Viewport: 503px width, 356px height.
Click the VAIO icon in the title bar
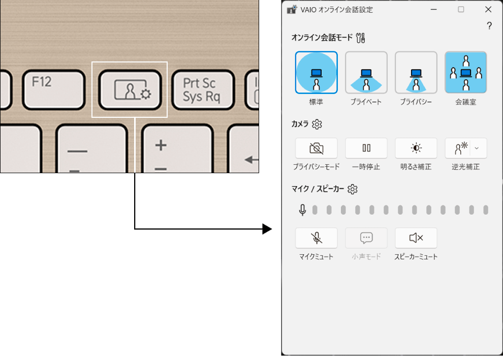pyautogui.click(x=291, y=9)
